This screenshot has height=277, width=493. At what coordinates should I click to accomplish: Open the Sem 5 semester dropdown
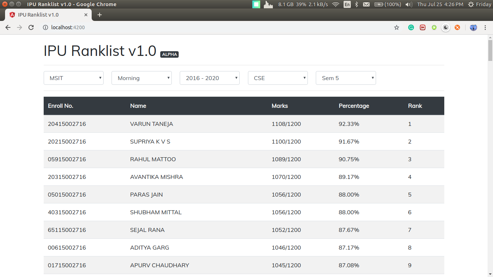point(346,78)
